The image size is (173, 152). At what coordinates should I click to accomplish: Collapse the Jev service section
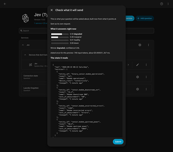23,45
